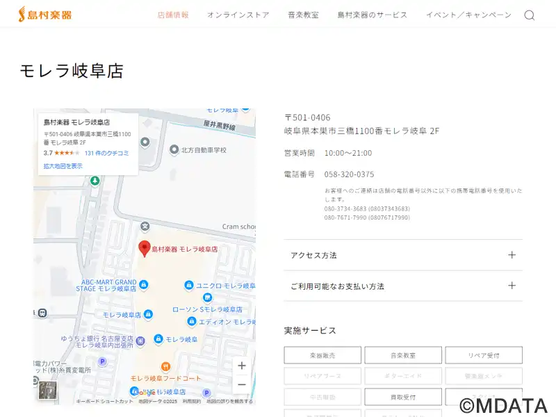Click the 利用規約 map terms link
This screenshot has width=556, height=417.
[192, 402]
